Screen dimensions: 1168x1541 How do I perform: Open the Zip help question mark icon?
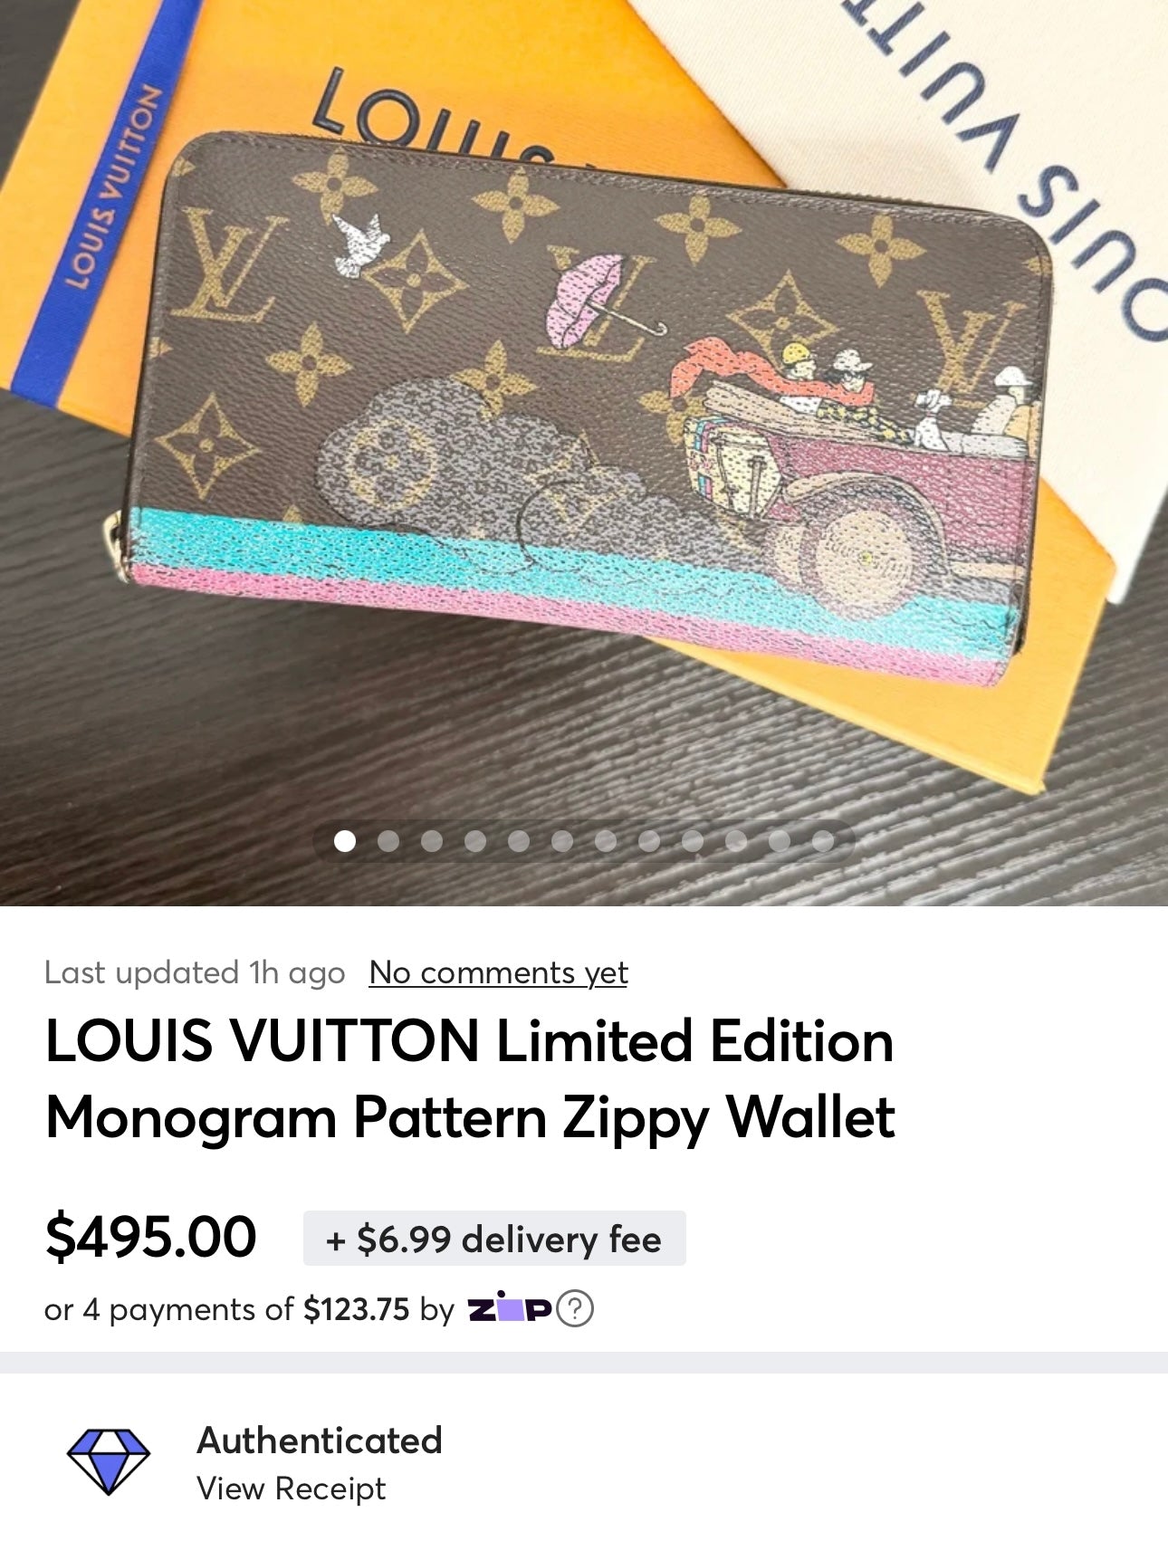pyautogui.click(x=575, y=1309)
